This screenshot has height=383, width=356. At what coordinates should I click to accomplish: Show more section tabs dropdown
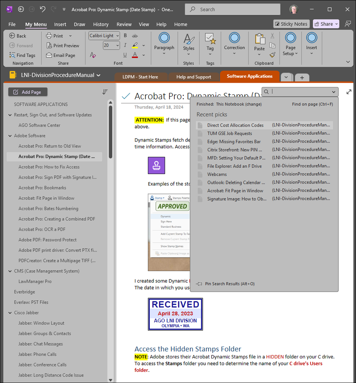coord(286,77)
